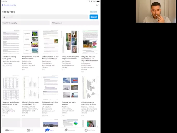Select title 'Weather and climate odd one out (KS4)'

click(x=11, y=103)
